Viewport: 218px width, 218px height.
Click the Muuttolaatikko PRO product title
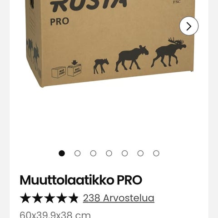[x=81, y=180]
